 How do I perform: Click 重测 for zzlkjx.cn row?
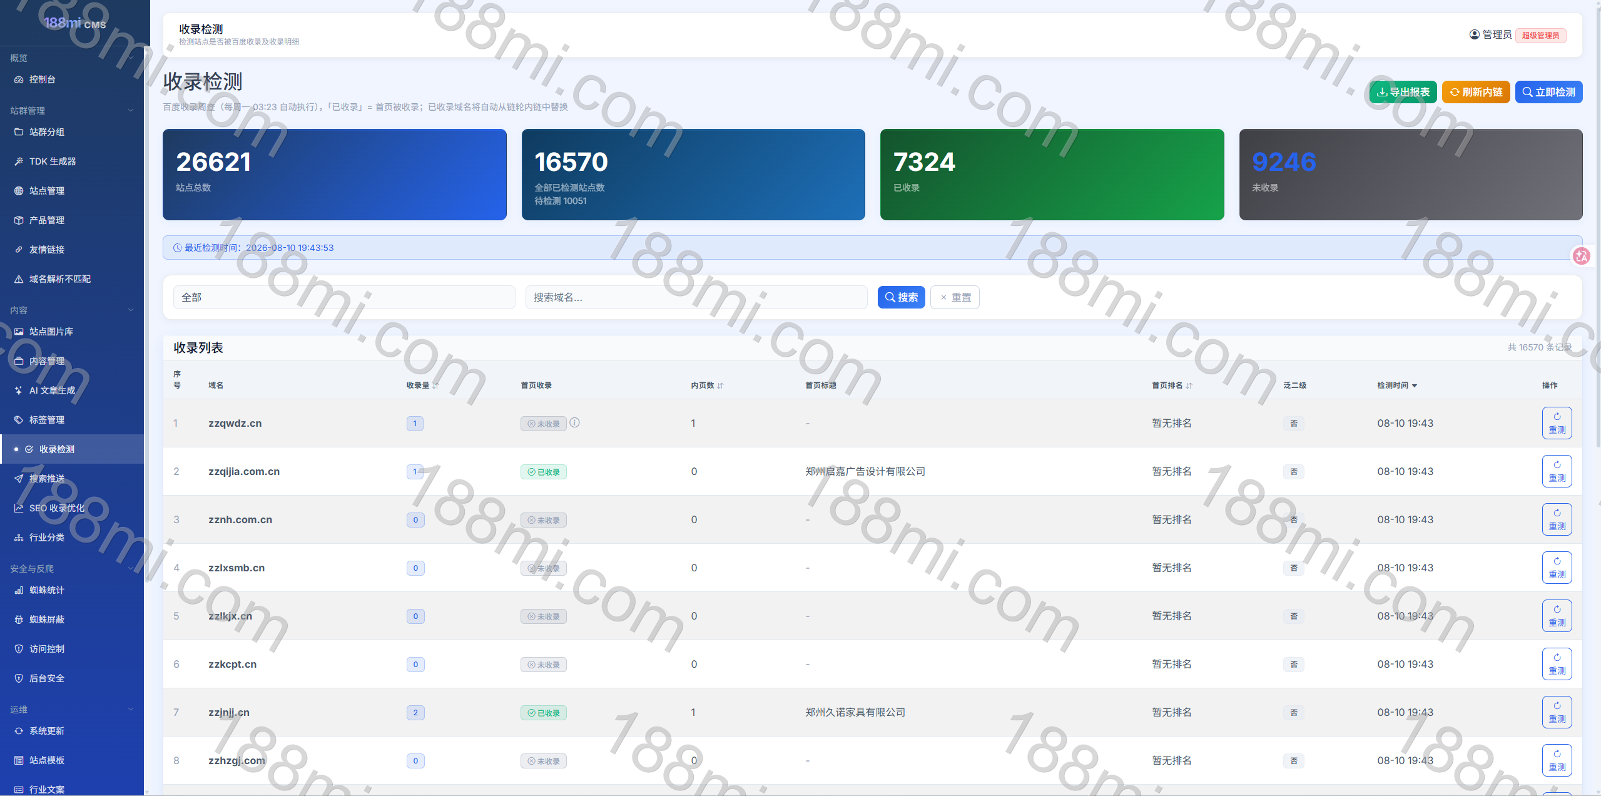tap(1557, 616)
